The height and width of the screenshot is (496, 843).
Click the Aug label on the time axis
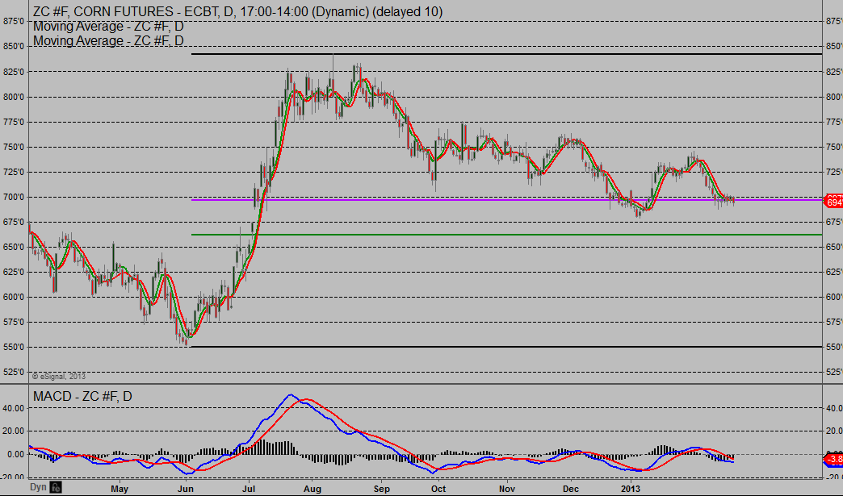click(x=313, y=489)
